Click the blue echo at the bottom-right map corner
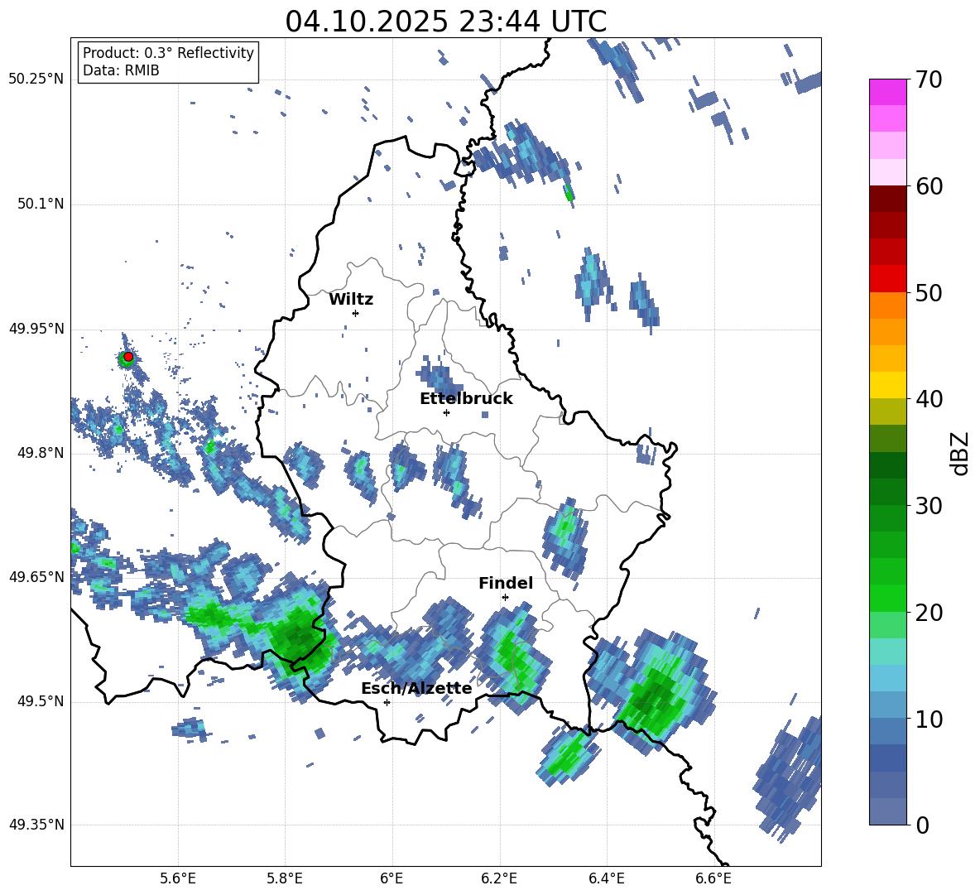This screenshot has width=980, height=895. tap(789, 778)
